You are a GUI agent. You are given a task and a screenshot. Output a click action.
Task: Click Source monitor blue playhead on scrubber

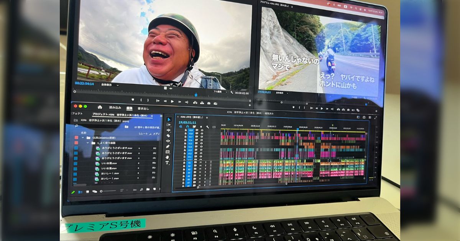(x=196, y=94)
